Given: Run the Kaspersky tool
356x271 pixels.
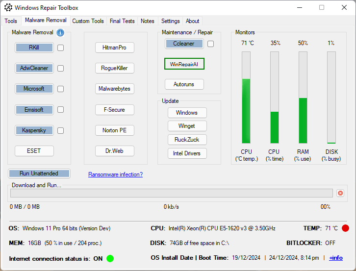Looking at the screenshot, I should tap(34, 130).
